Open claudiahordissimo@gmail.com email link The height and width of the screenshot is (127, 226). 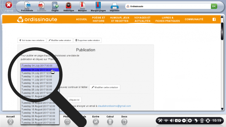click(x=114, y=106)
